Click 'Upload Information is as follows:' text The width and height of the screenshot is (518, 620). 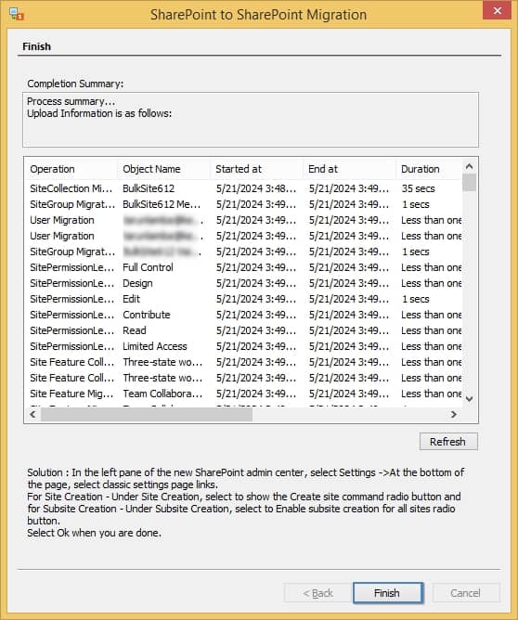pyautogui.click(x=99, y=113)
